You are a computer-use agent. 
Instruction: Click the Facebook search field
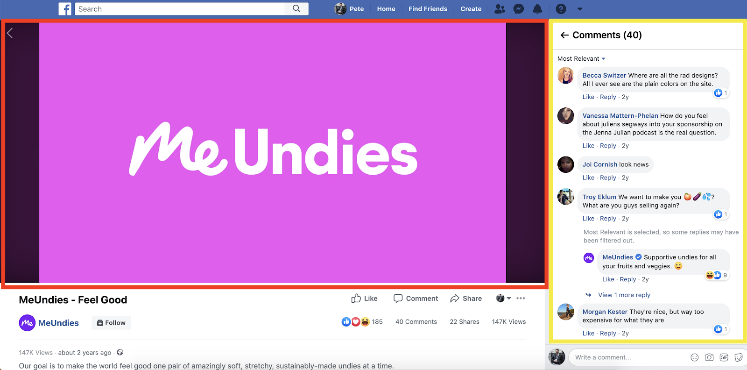coord(180,9)
